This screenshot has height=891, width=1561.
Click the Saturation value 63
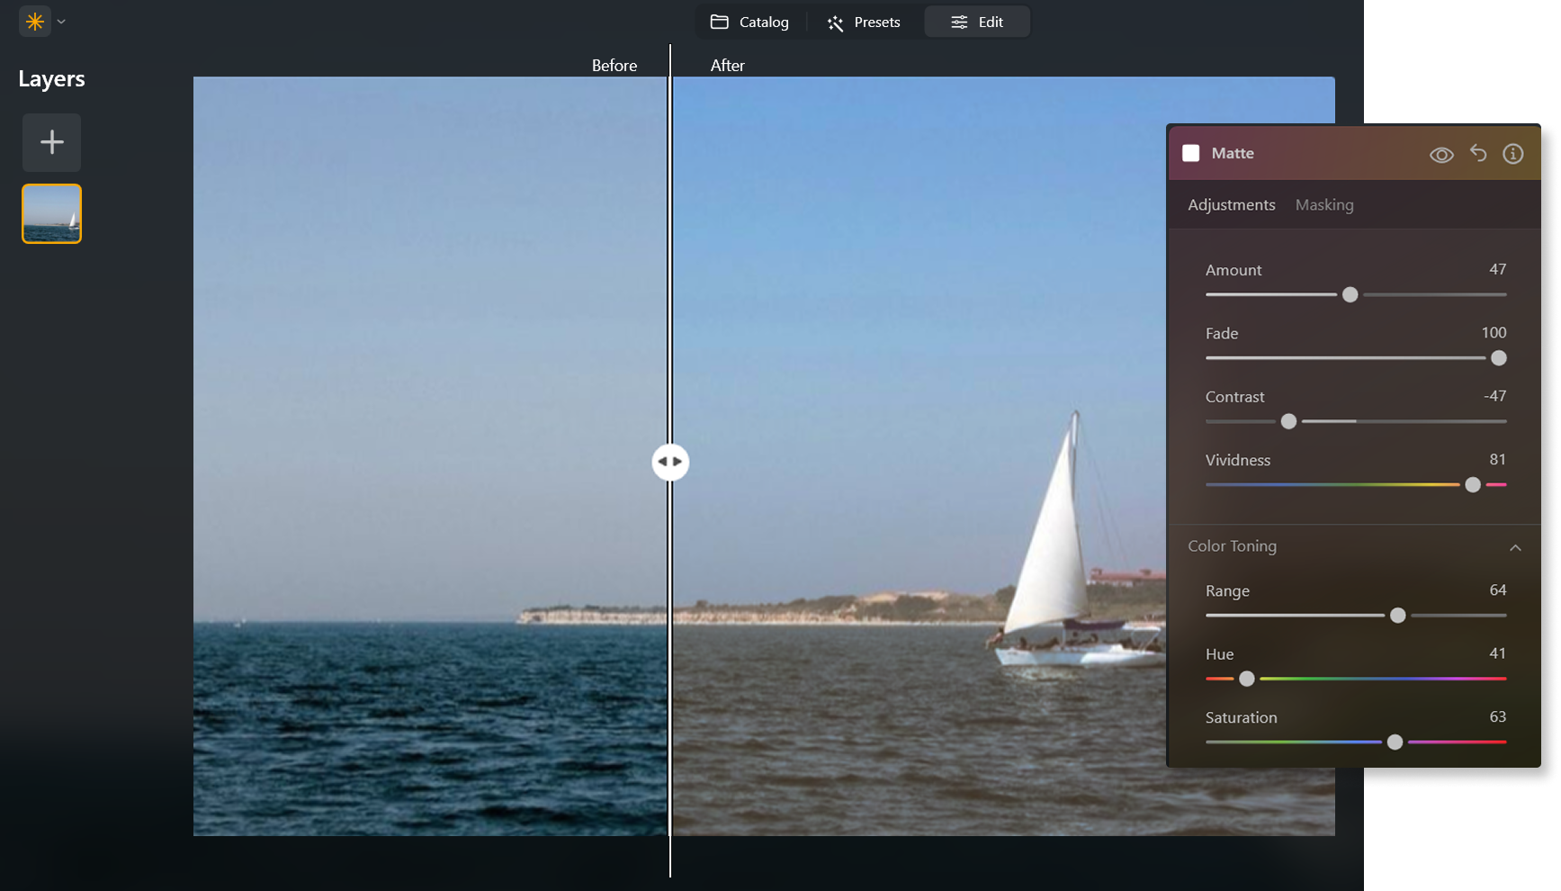click(1498, 716)
